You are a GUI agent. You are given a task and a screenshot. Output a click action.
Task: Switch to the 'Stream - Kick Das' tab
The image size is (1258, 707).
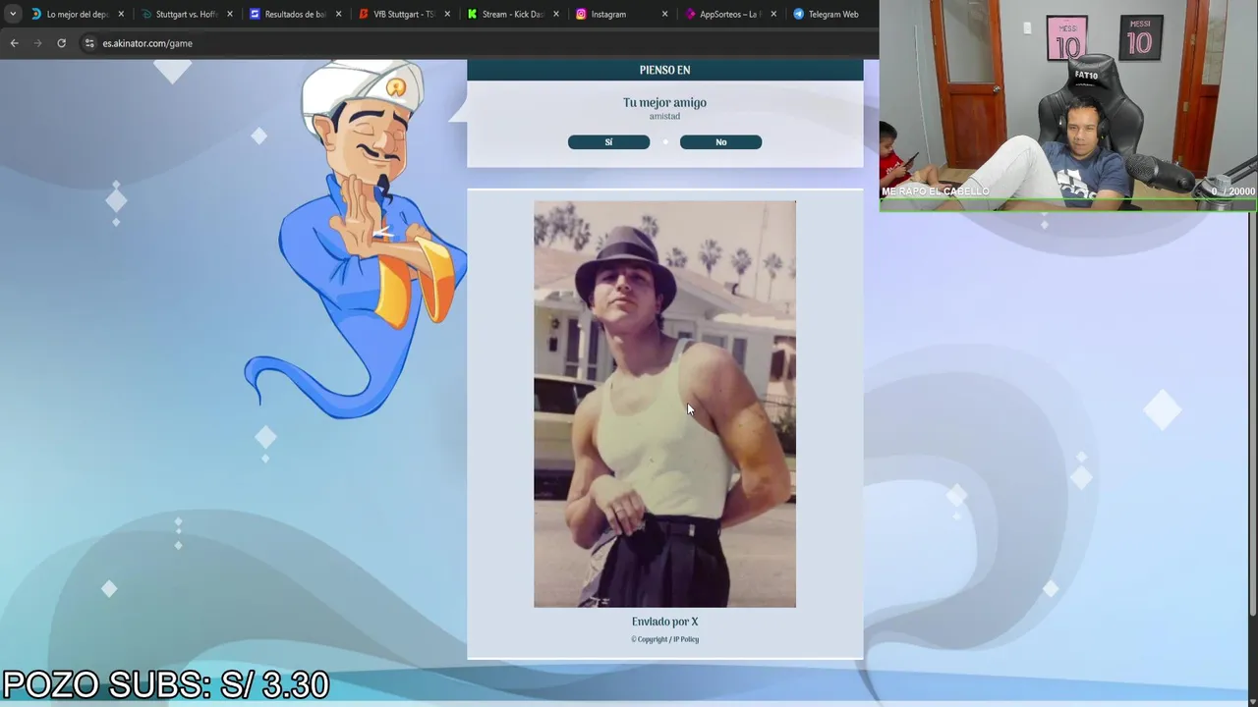point(514,14)
